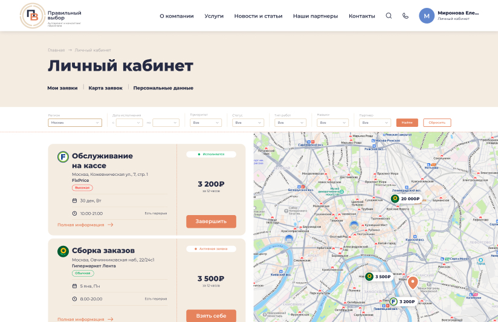The image size is (498, 322).
Task: Click the calendar icon next to 30 дек, Вт
Action: point(74,201)
